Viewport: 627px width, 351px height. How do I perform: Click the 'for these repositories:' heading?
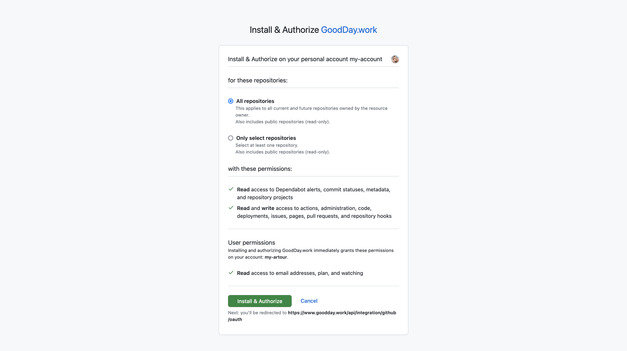[x=258, y=81]
